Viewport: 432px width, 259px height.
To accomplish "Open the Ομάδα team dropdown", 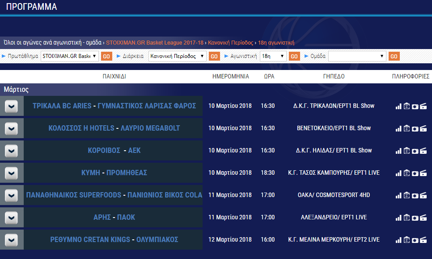I will [x=357, y=56].
